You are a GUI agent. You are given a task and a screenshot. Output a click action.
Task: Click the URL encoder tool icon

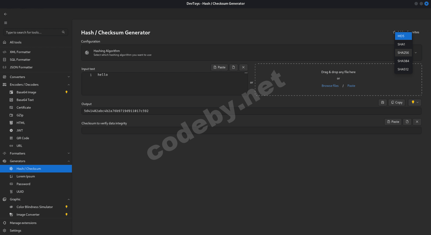(11, 146)
